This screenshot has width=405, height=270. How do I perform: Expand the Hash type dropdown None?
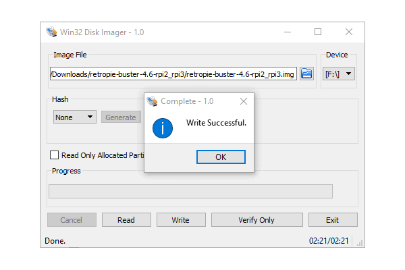pos(75,117)
